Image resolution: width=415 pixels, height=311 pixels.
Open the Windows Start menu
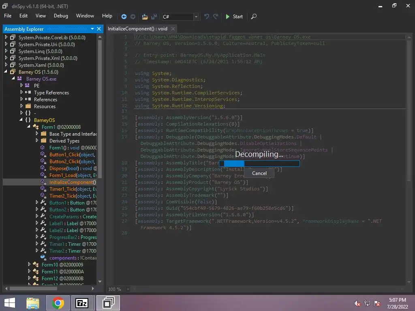[10, 303]
